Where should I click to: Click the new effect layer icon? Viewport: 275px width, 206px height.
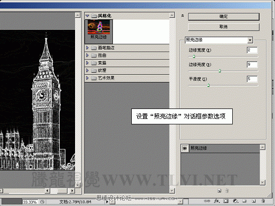coord(219,191)
